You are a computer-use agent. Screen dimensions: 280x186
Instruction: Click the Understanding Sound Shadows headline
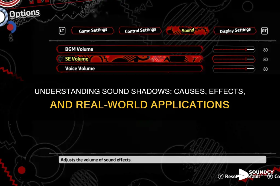(x=140, y=91)
